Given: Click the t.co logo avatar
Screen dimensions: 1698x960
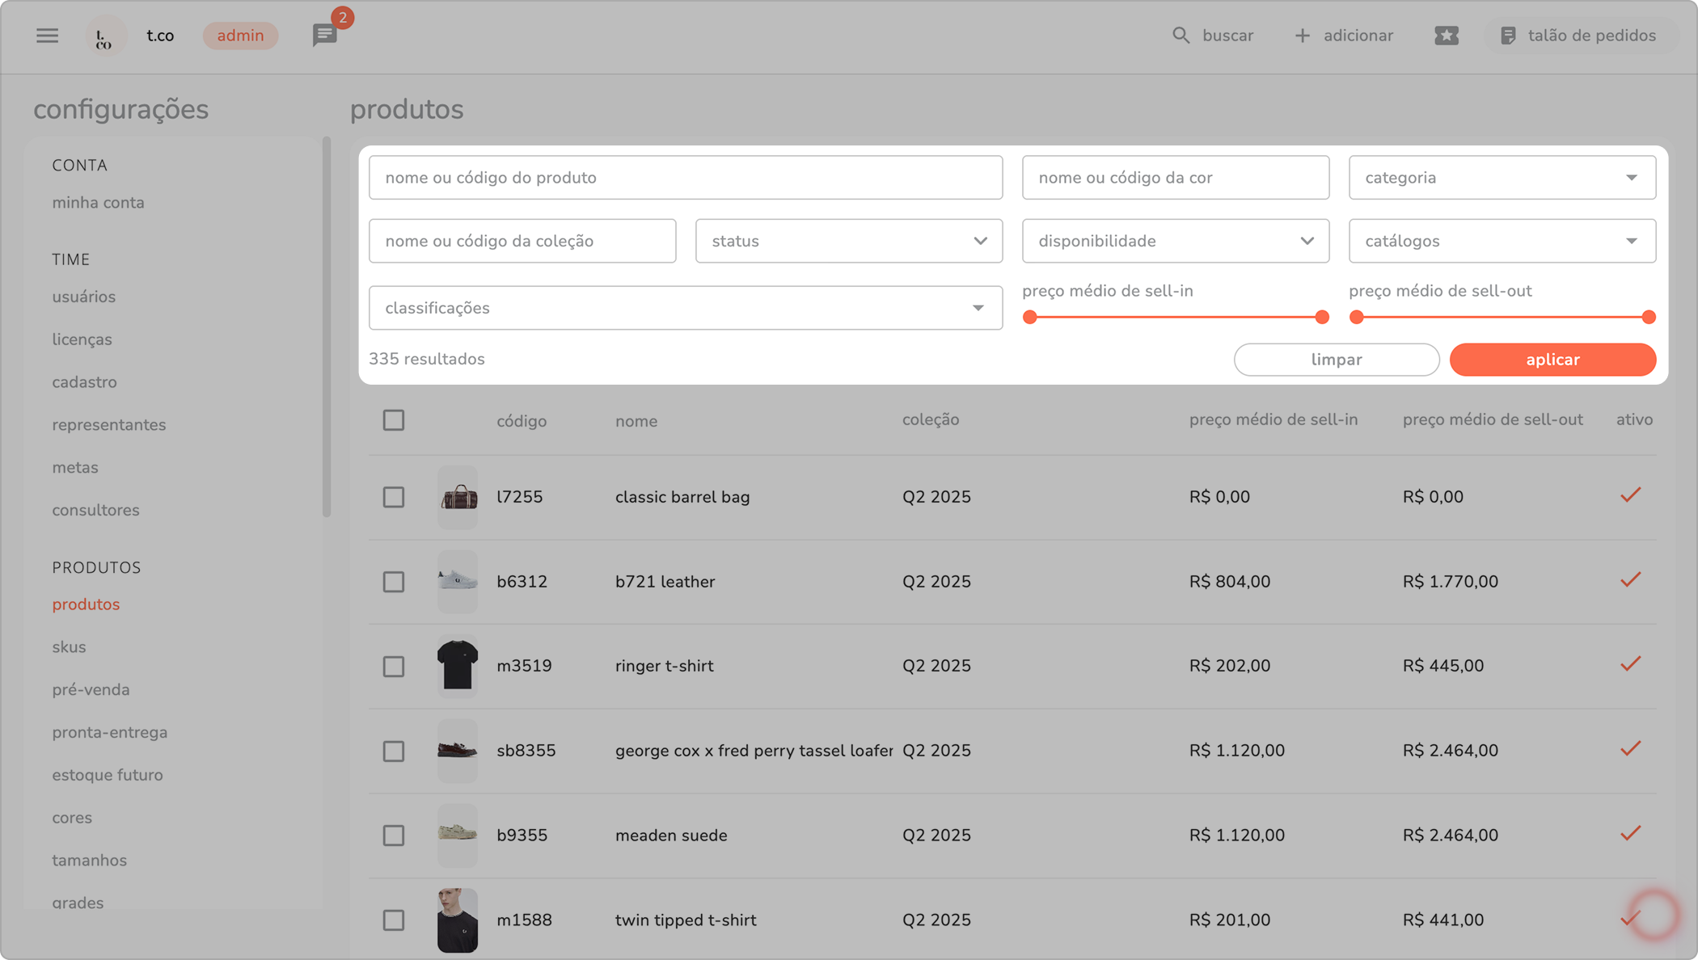Looking at the screenshot, I should coord(105,36).
